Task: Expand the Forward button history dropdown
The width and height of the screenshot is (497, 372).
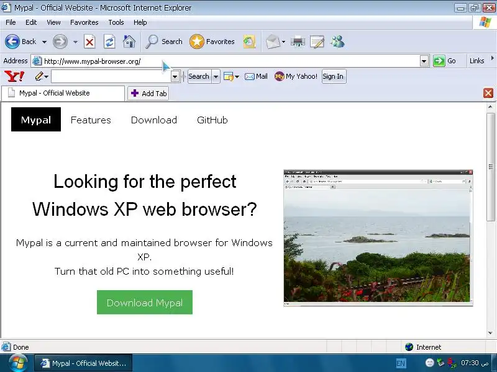Action: click(x=75, y=42)
